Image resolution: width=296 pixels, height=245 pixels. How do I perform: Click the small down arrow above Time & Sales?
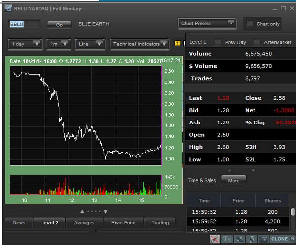coord(253,170)
